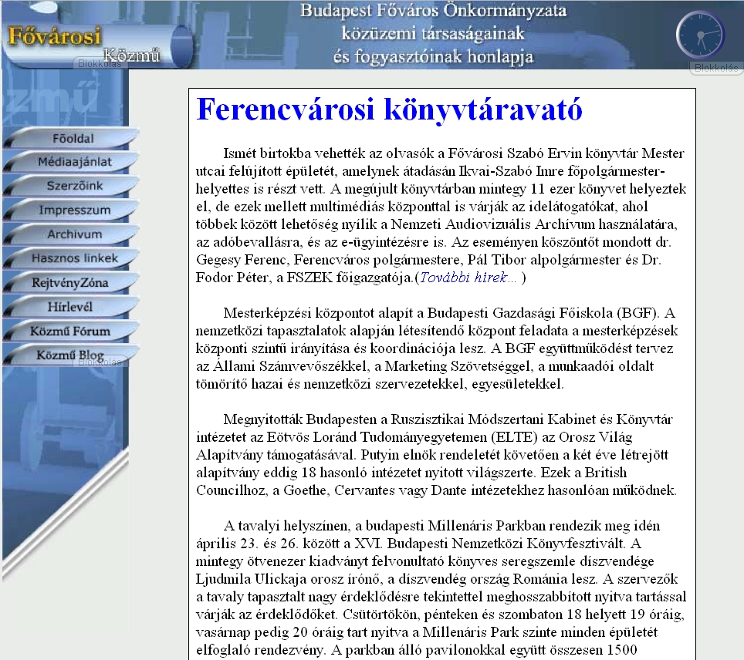
Task: Visit the RejtvényZóna section
Action: tap(71, 283)
